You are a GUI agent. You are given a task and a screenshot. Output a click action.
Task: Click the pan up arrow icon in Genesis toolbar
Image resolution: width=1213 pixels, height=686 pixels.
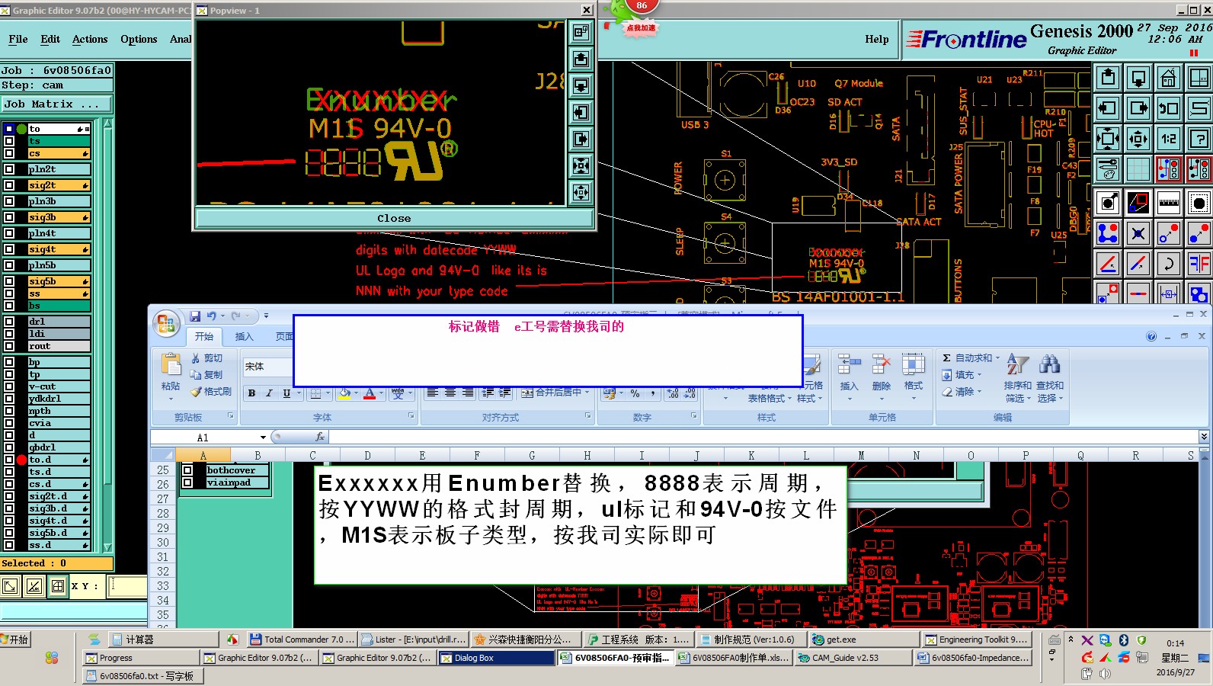[1108, 77]
